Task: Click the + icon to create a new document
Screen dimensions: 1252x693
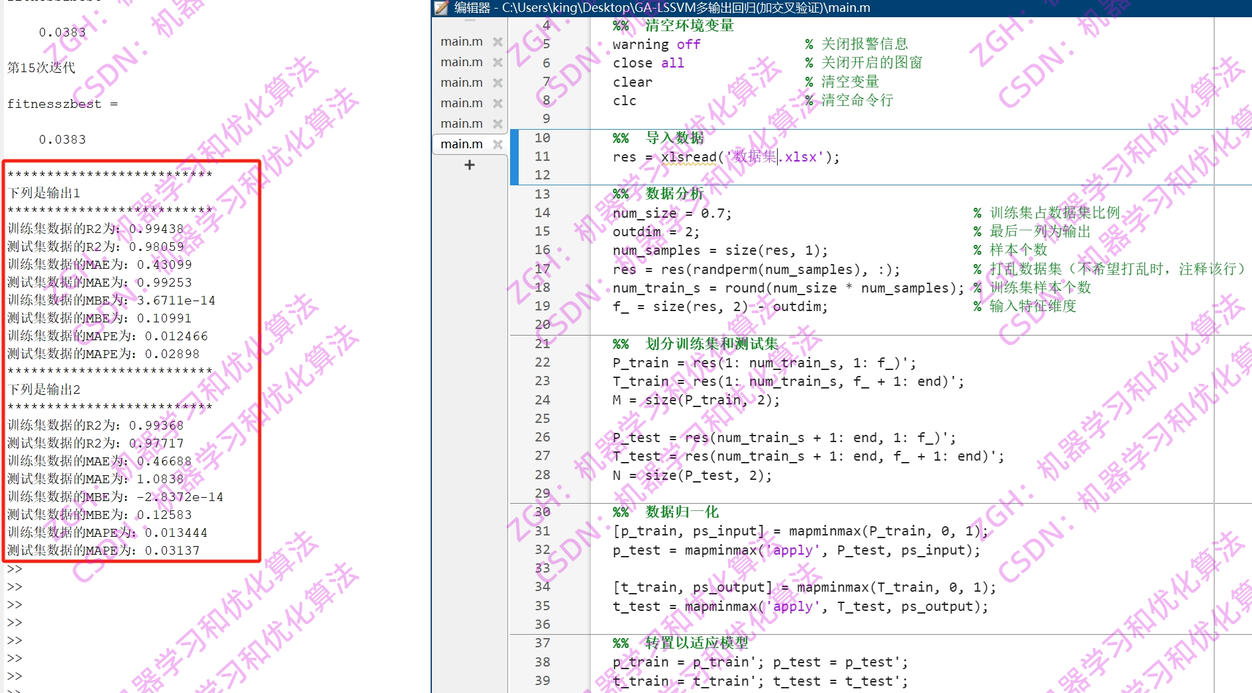Action: pyautogui.click(x=469, y=165)
